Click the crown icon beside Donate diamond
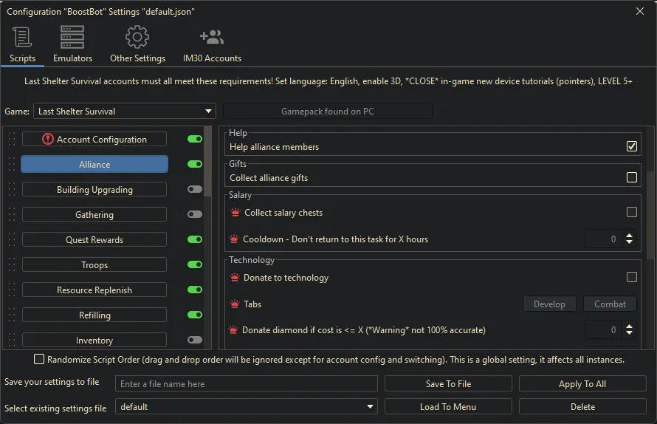 233,330
